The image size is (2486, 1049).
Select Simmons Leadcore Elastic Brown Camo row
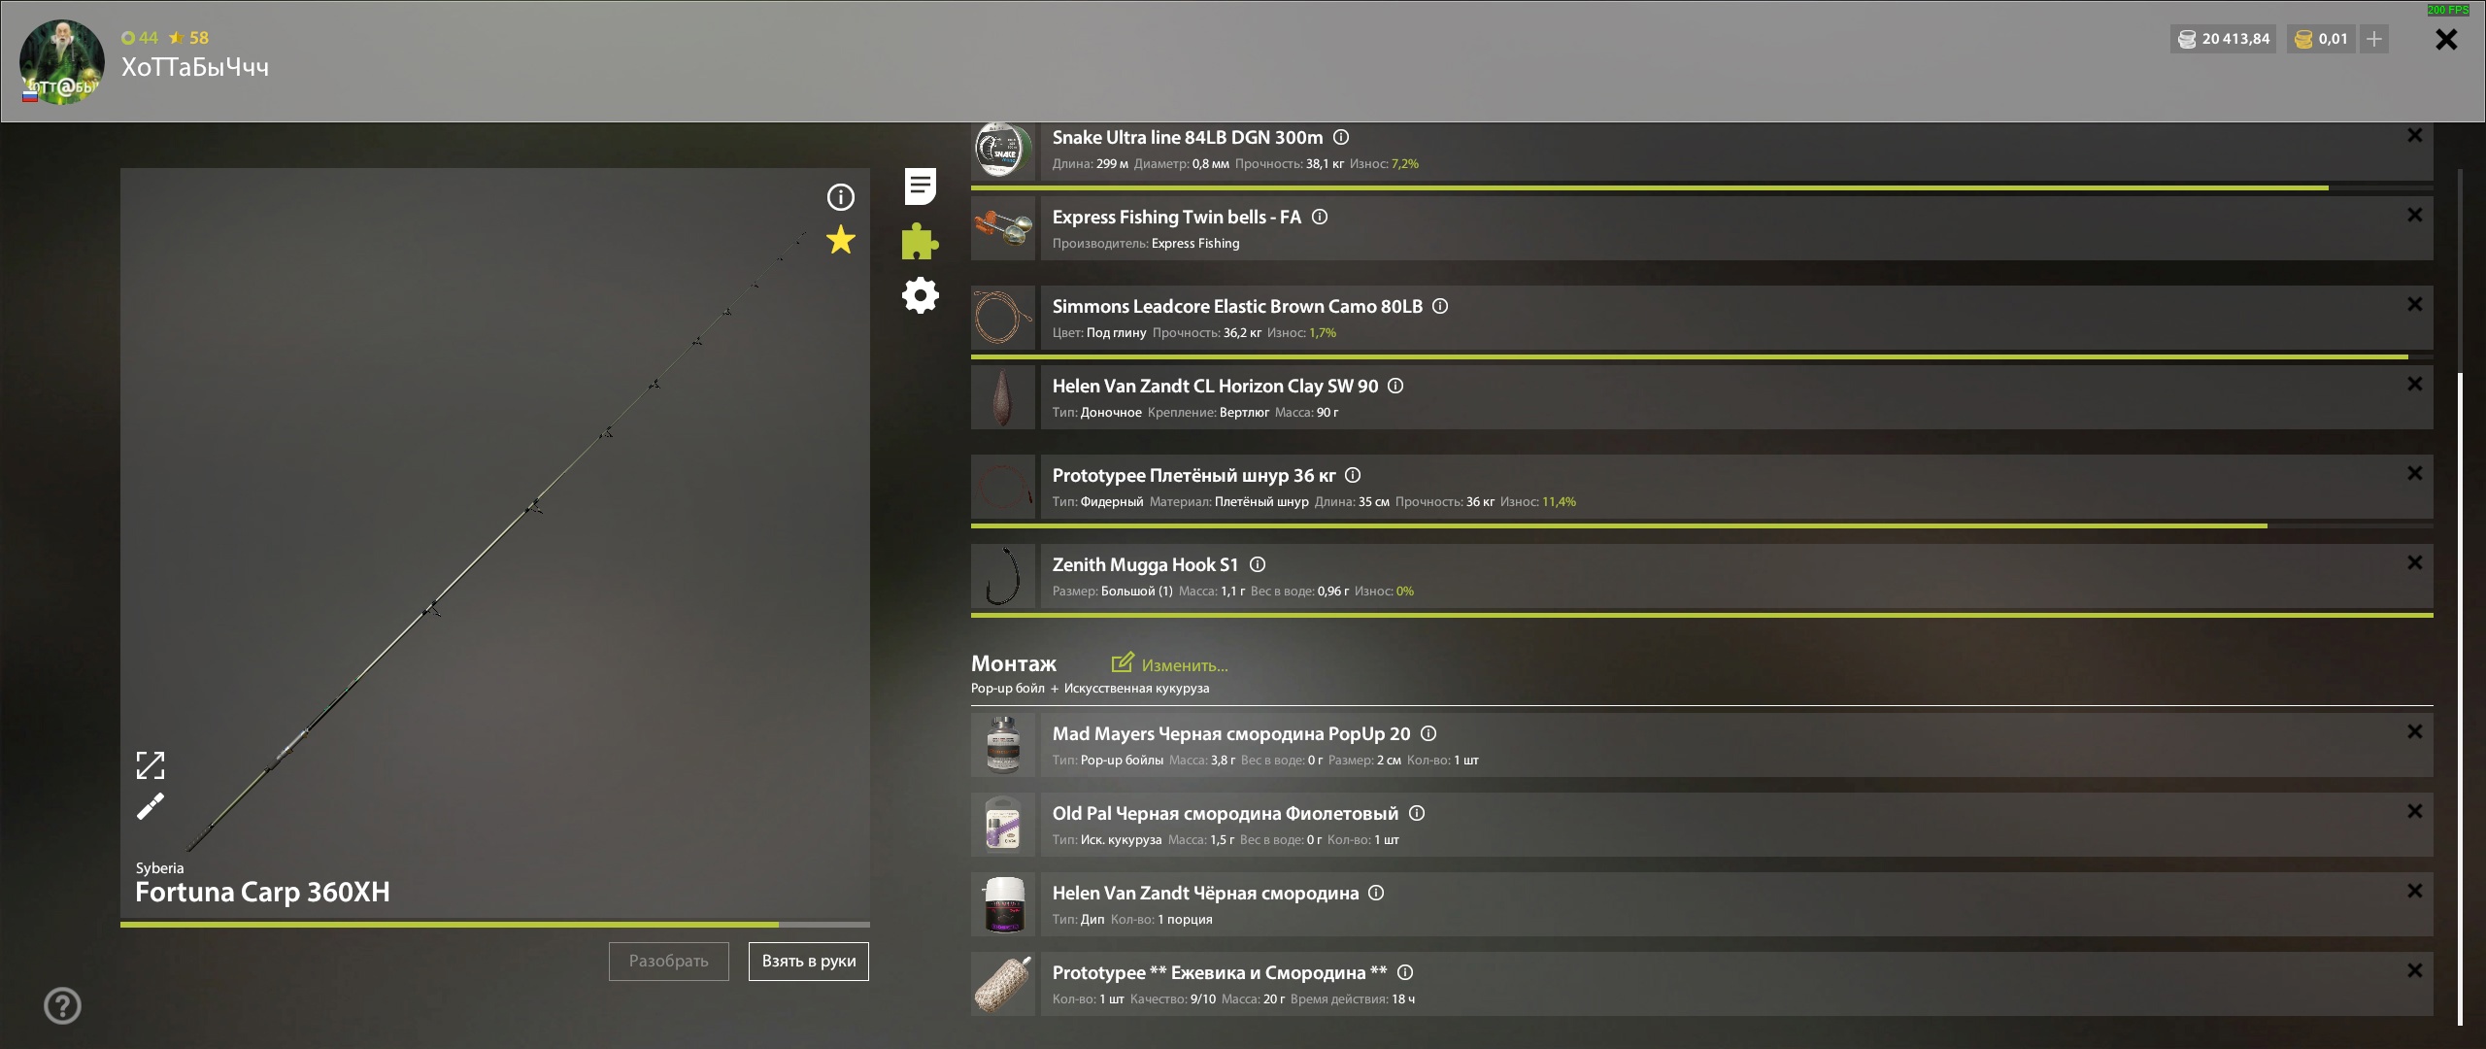coord(1701,318)
